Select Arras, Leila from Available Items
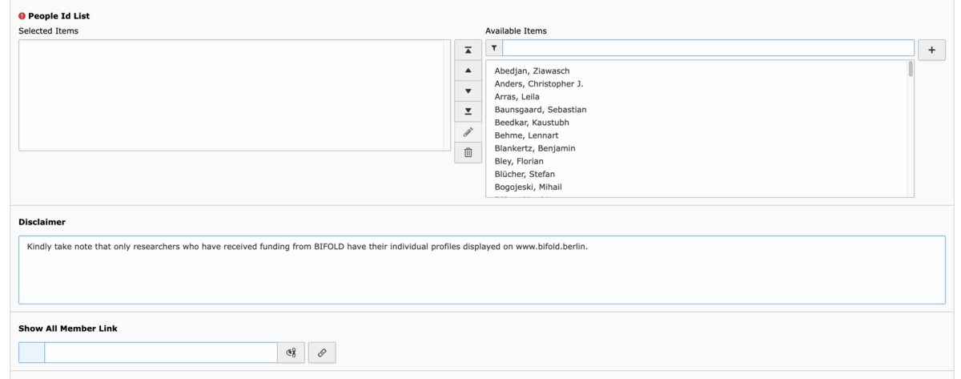 coord(517,96)
